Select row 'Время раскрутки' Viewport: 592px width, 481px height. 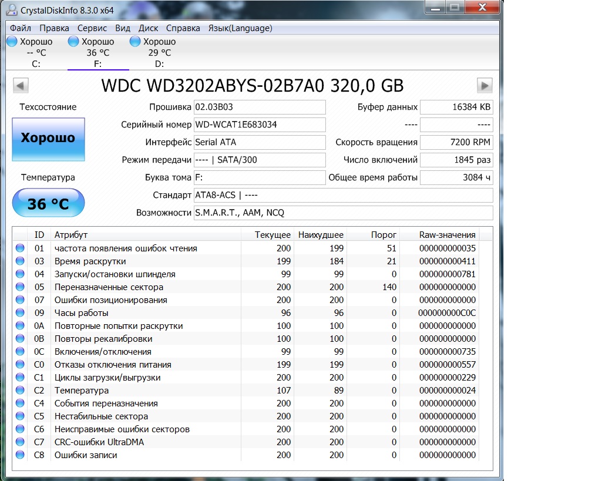tap(245, 261)
